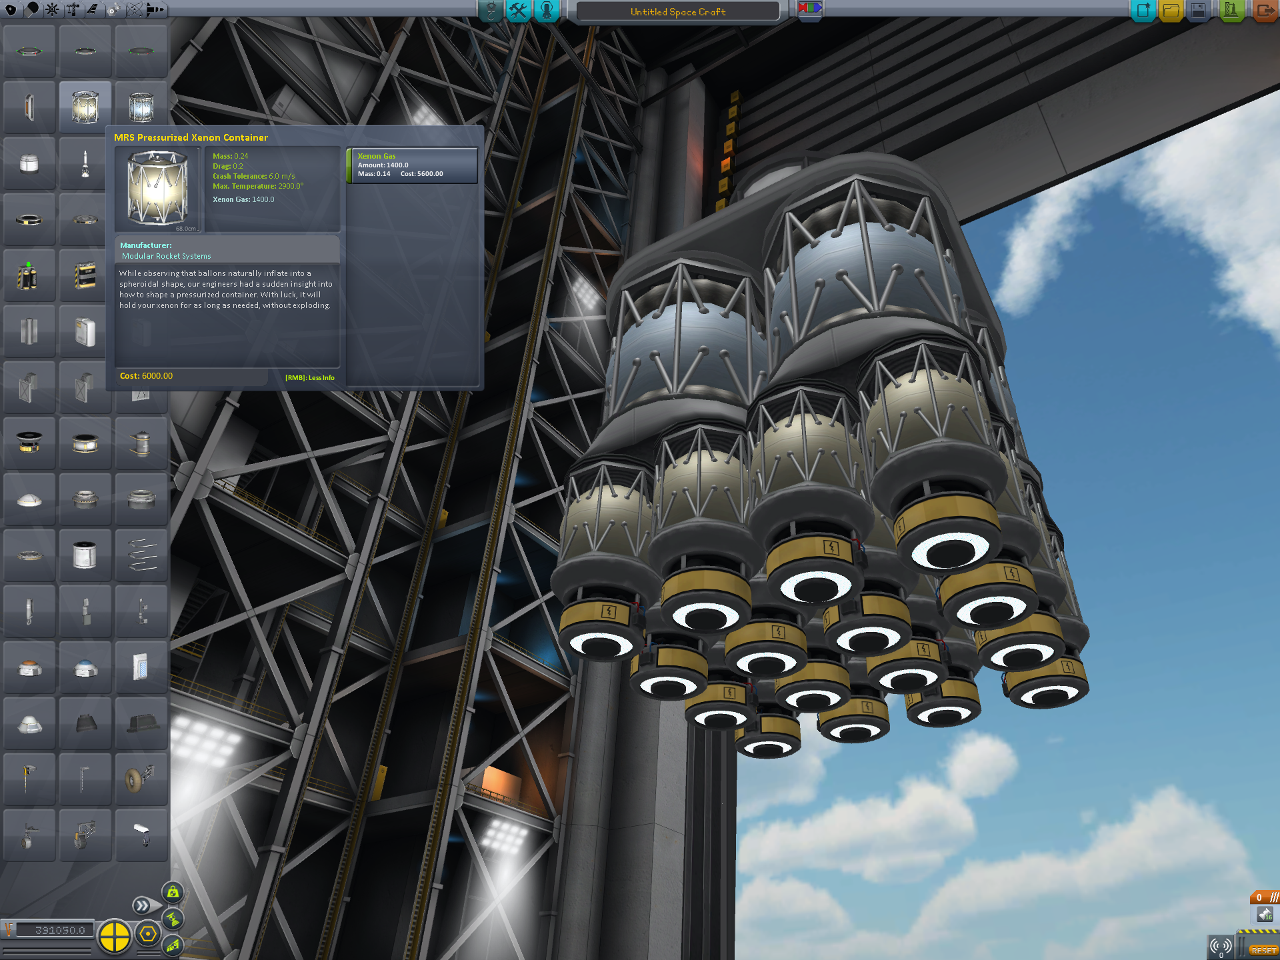Open the Propulsion parts category tab
The height and width of the screenshot is (960, 1280).
31,9
